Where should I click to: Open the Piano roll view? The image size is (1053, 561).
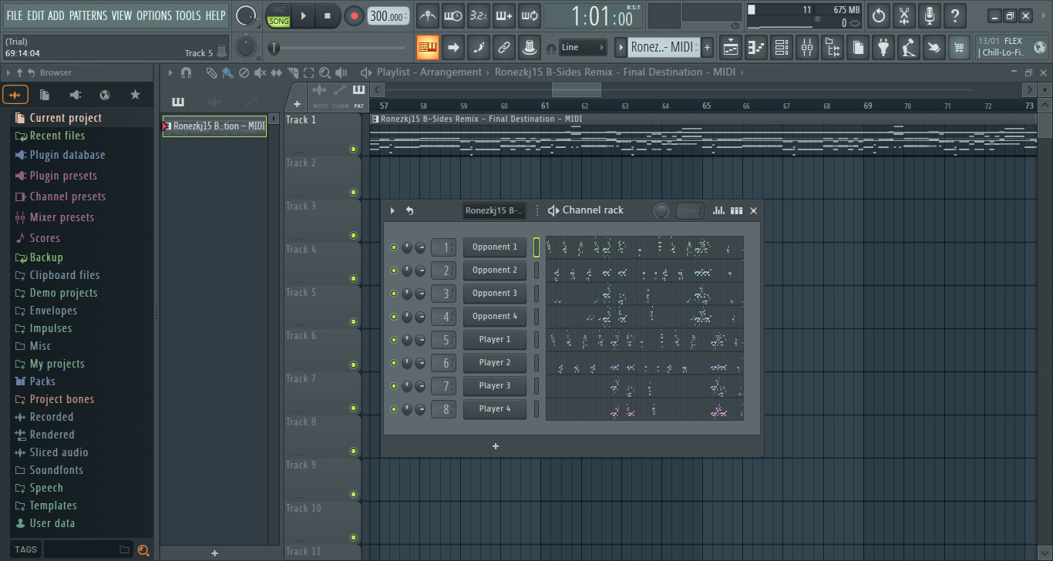tap(756, 48)
